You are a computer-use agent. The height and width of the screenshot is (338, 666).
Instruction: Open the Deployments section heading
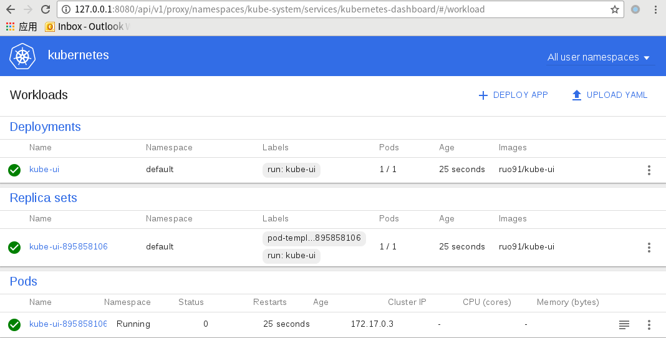click(x=45, y=127)
